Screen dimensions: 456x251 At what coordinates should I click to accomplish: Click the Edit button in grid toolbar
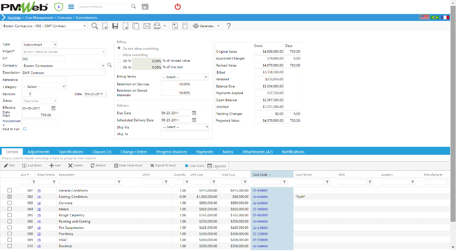[9, 166]
